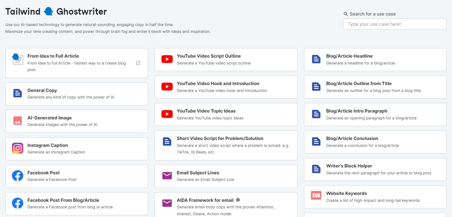Click the Tailwind Ghostwriter page heading
452x217 pixels.
[x=56, y=12]
